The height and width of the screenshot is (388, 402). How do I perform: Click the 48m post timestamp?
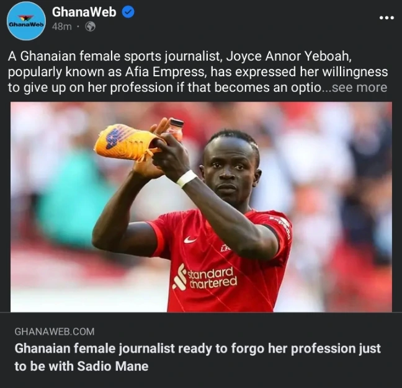62,27
